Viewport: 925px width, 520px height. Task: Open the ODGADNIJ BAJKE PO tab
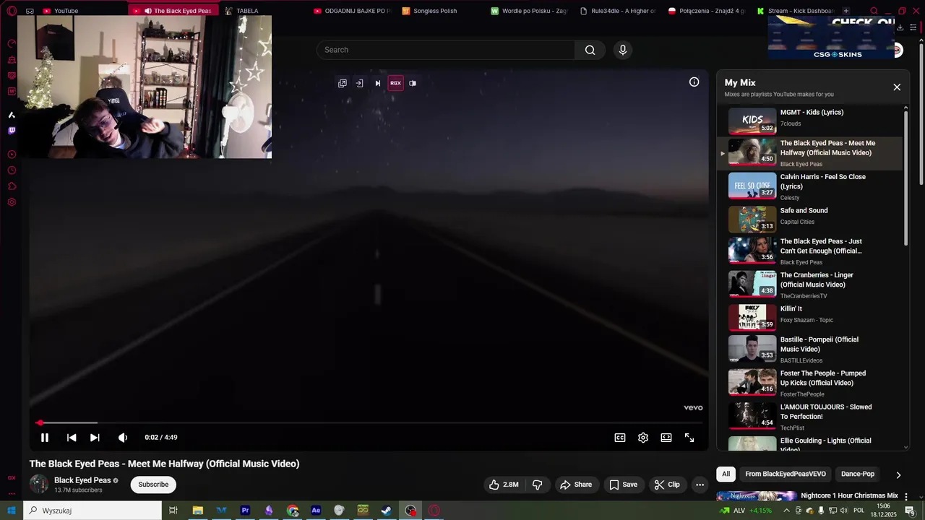(353, 11)
